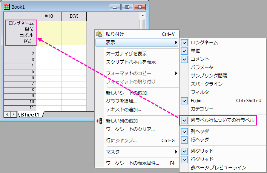Click the vertical scrollbar up arrow

tap(143, 15)
